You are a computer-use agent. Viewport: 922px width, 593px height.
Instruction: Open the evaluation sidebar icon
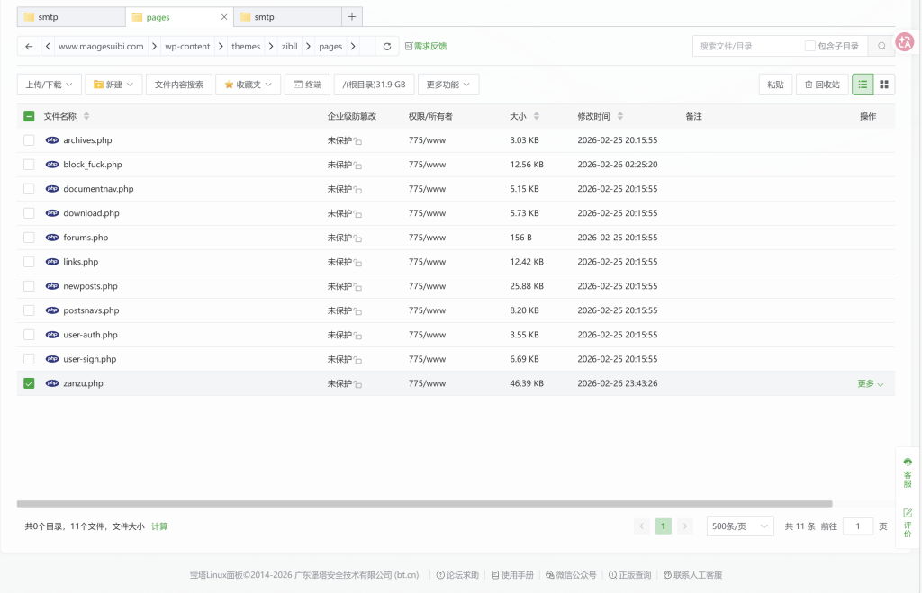pos(908,523)
